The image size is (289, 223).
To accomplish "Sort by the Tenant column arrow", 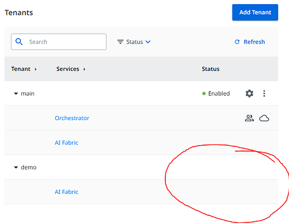I will 36,69.
